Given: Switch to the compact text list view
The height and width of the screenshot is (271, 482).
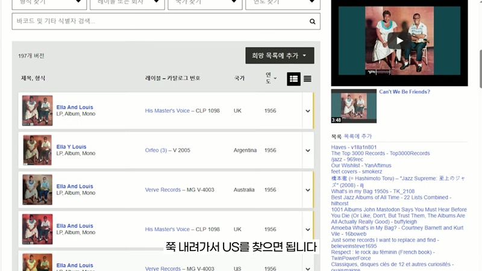Looking at the screenshot, I should (x=307, y=79).
